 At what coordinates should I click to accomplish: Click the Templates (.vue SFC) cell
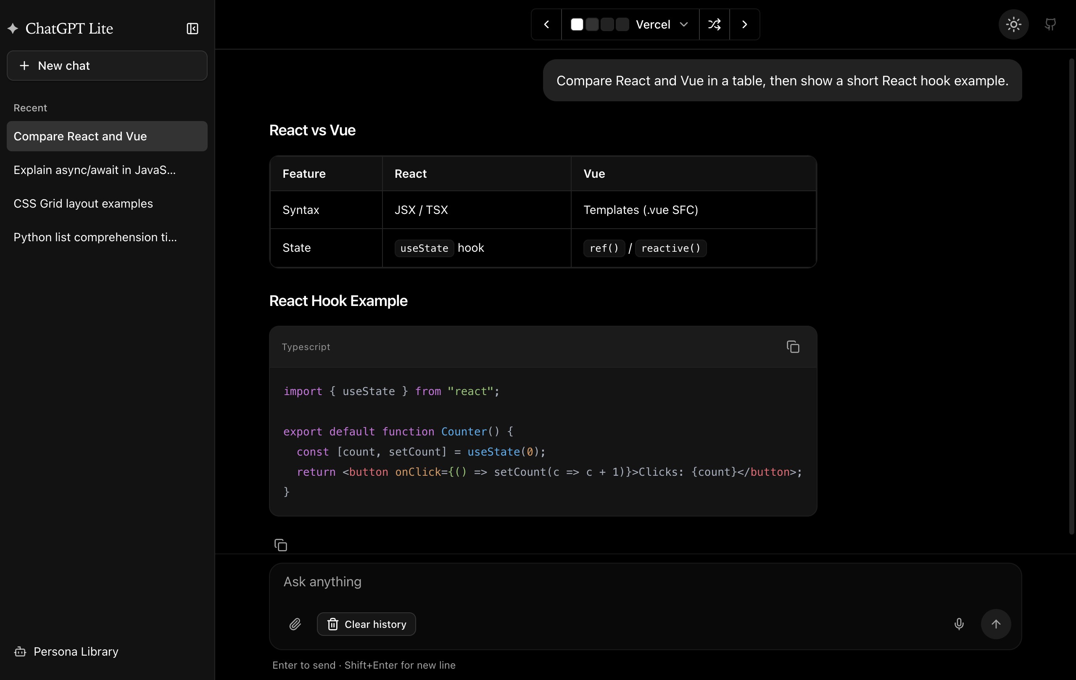(x=694, y=210)
